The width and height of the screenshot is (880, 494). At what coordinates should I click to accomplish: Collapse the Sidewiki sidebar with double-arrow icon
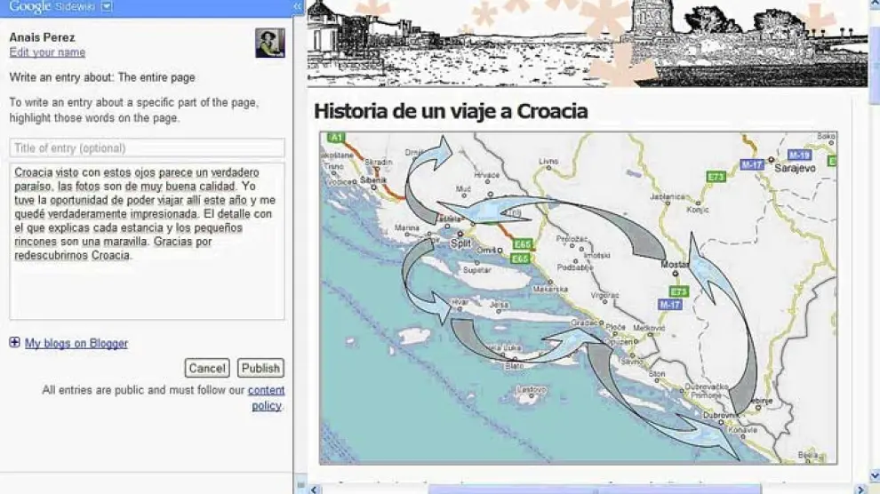point(298,7)
